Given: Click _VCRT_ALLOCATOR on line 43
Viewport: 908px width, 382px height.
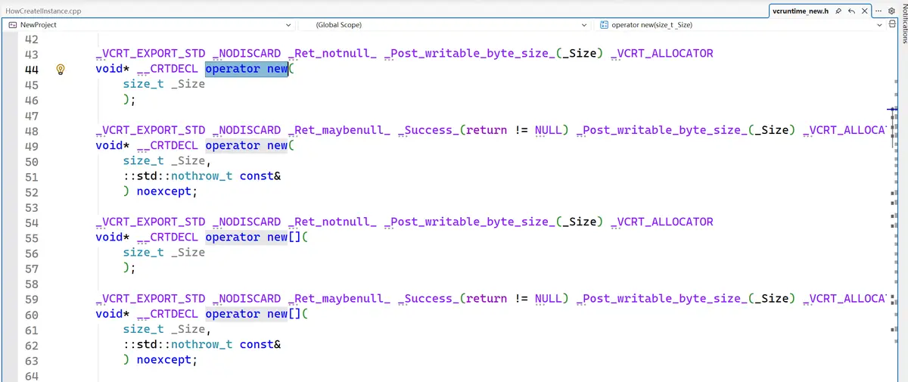Looking at the screenshot, I should click(x=661, y=54).
